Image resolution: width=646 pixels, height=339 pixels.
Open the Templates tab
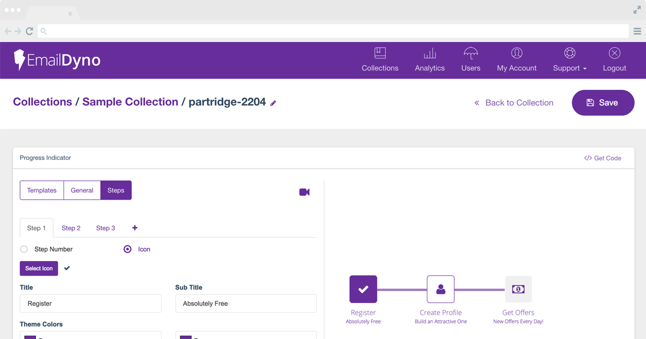(x=42, y=190)
